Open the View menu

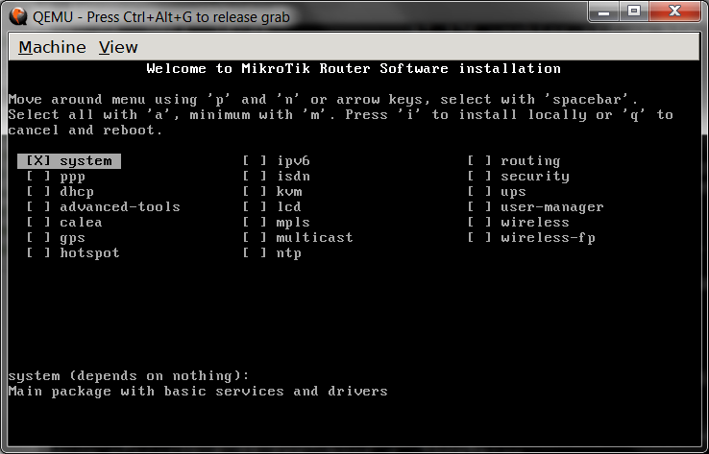pyautogui.click(x=118, y=47)
